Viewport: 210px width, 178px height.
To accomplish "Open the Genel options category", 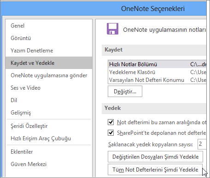I will 49,26.
